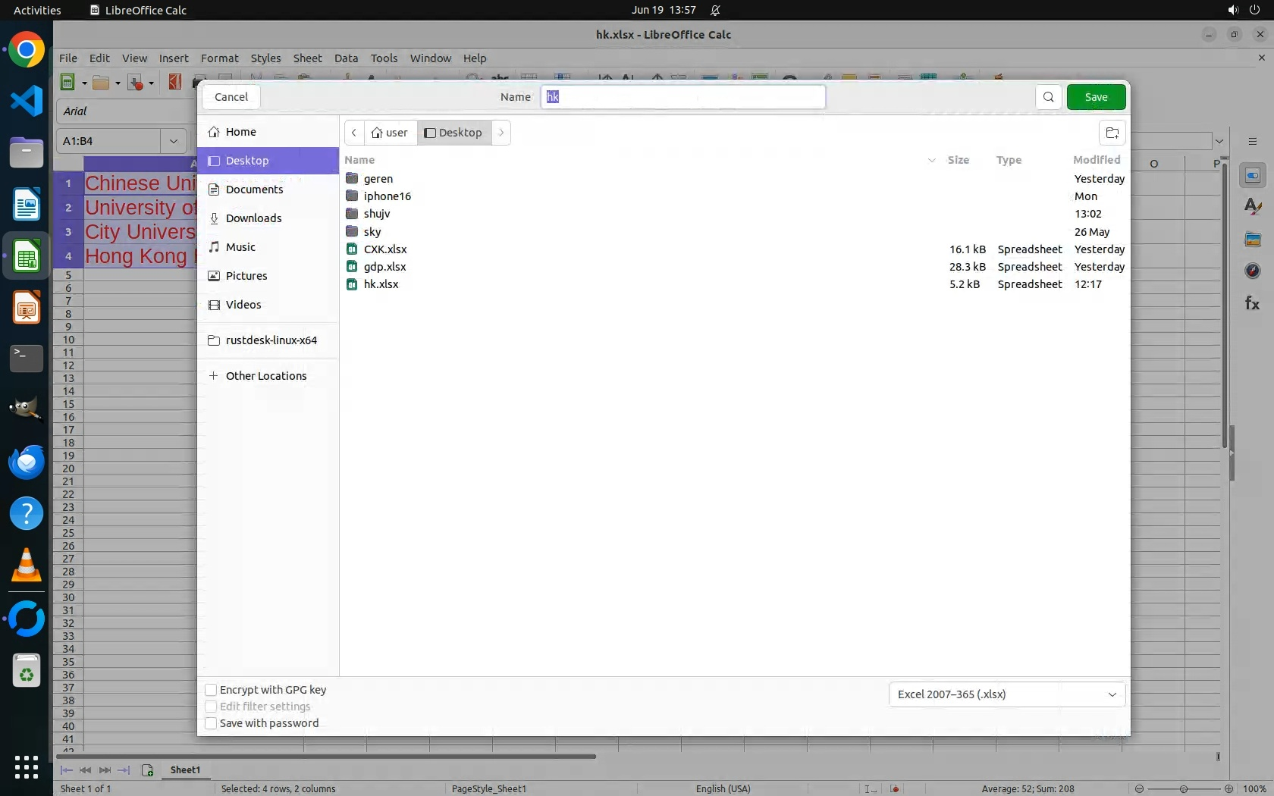The image size is (1274, 796).
Task: Launch Visual Studio Code from the dock
Action: [x=27, y=102]
